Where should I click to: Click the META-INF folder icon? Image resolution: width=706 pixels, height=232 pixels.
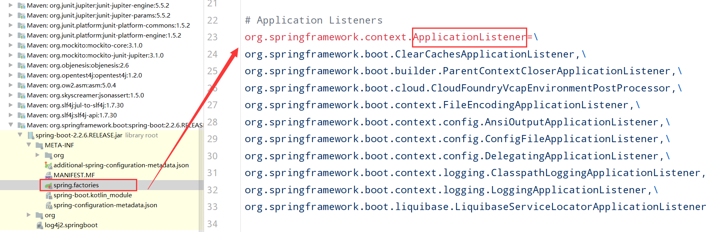(40, 145)
